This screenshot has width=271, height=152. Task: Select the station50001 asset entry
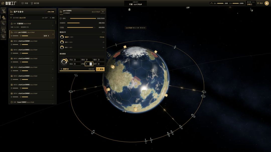(32, 52)
